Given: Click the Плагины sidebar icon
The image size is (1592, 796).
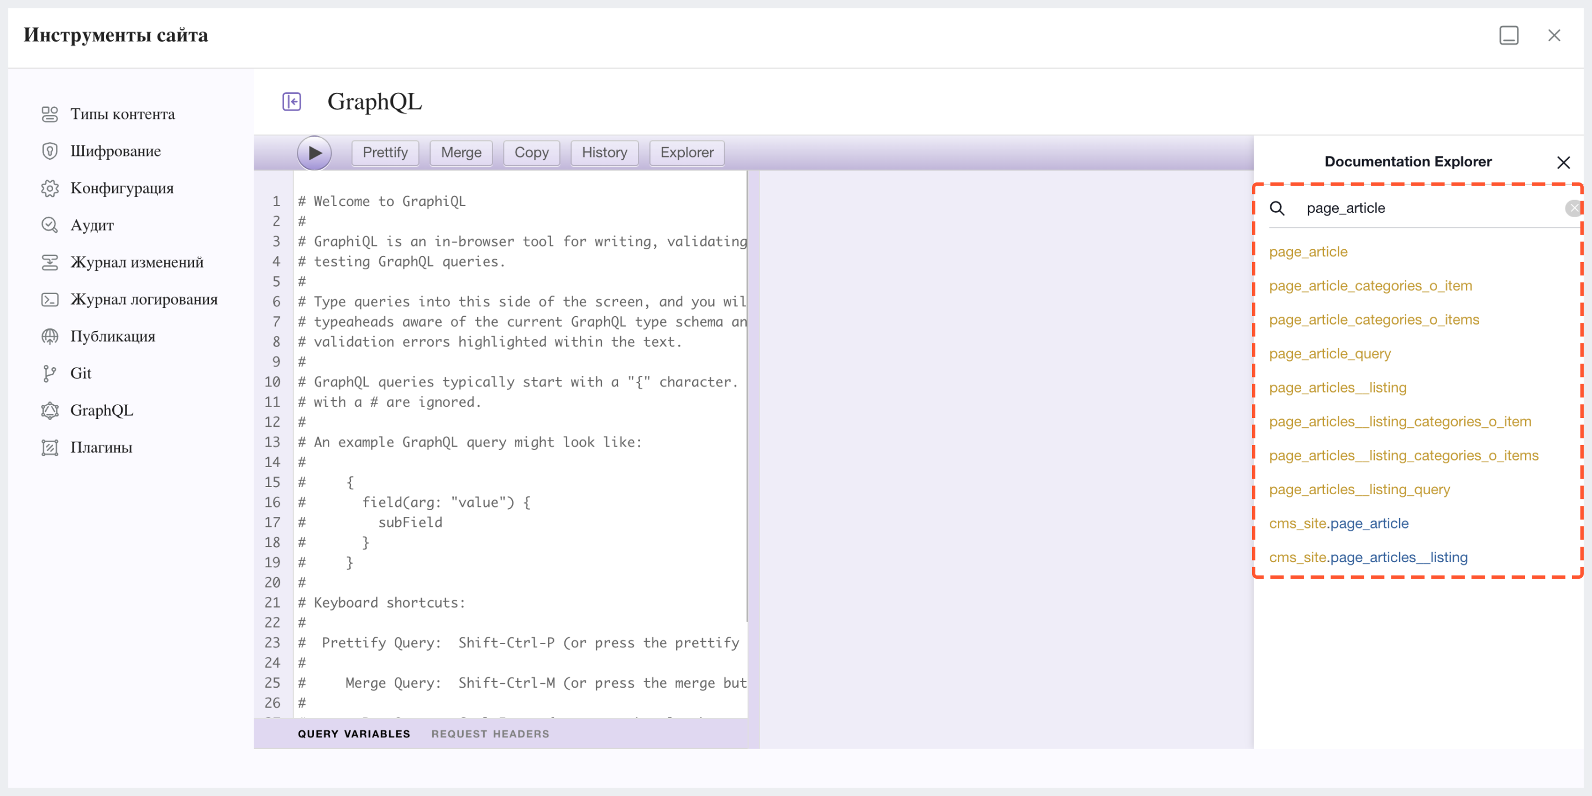Looking at the screenshot, I should [x=49, y=447].
